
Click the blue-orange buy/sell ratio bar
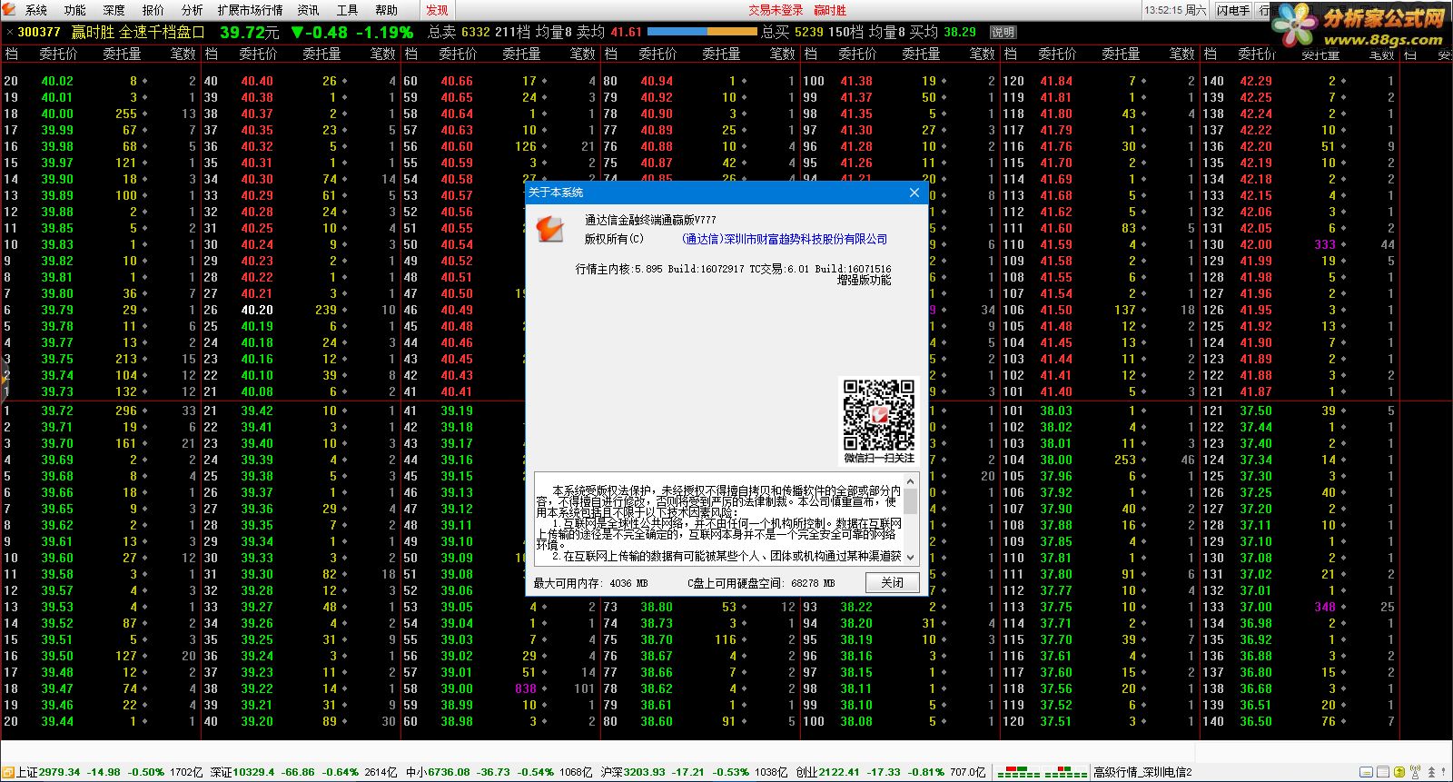pyautogui.click(x=704, y=32)
